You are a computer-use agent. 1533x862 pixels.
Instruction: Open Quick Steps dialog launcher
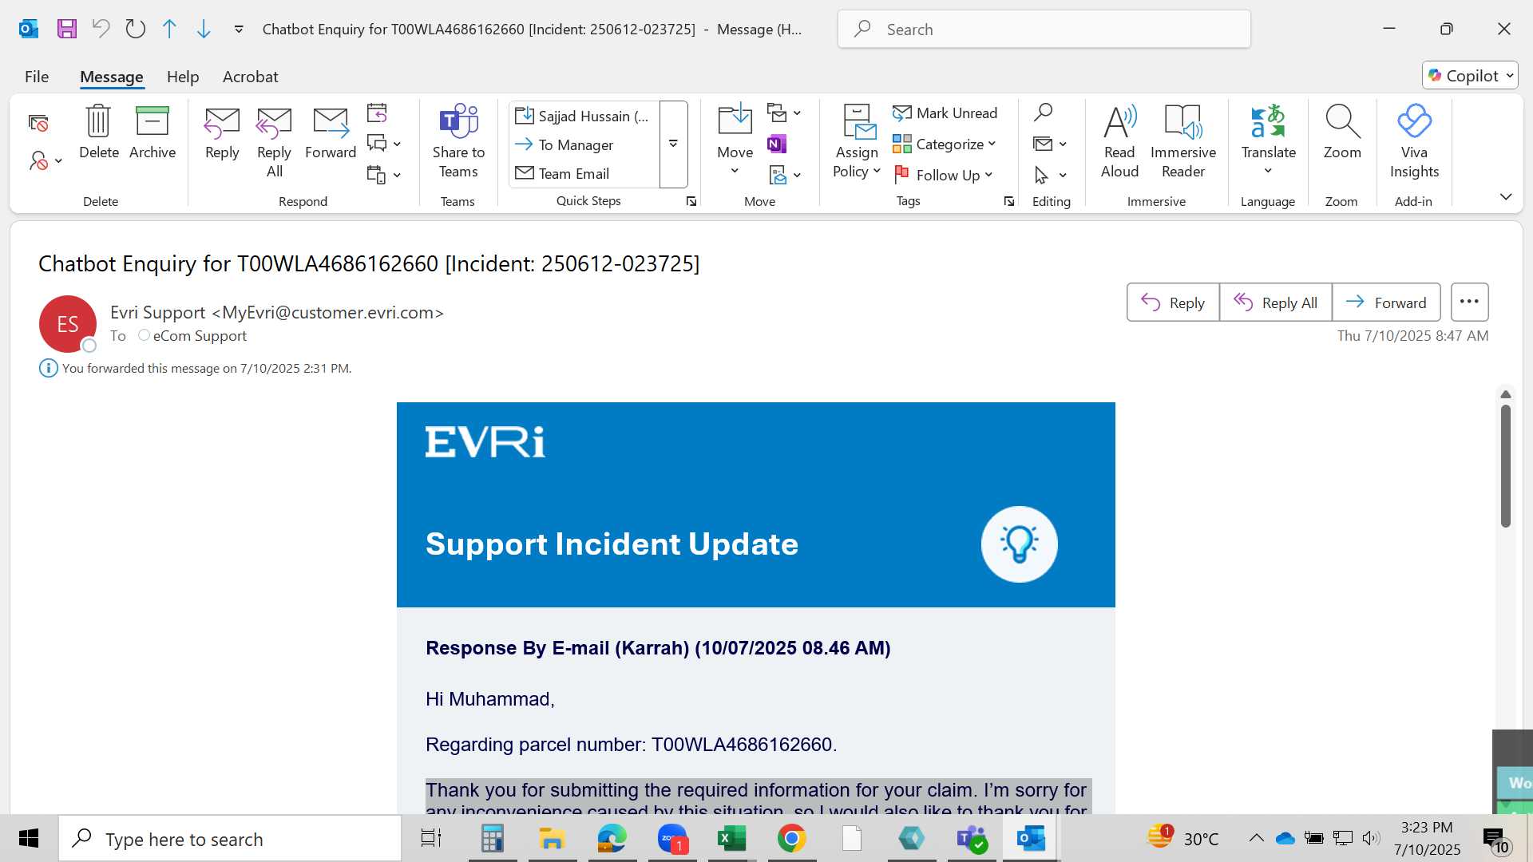click(x=691, y=202)
